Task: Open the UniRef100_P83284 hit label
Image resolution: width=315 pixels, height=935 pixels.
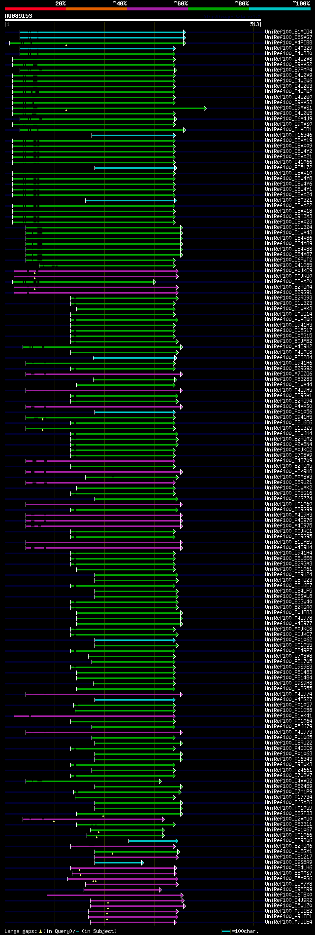Action: point(288,358)
